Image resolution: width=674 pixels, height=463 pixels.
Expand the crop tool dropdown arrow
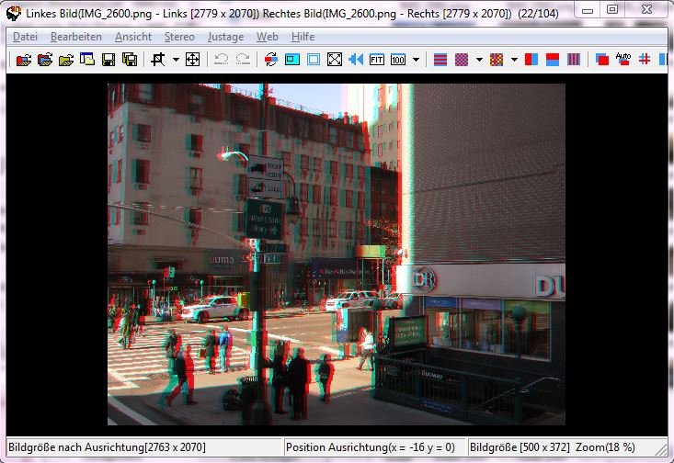(x=175, y=60)
